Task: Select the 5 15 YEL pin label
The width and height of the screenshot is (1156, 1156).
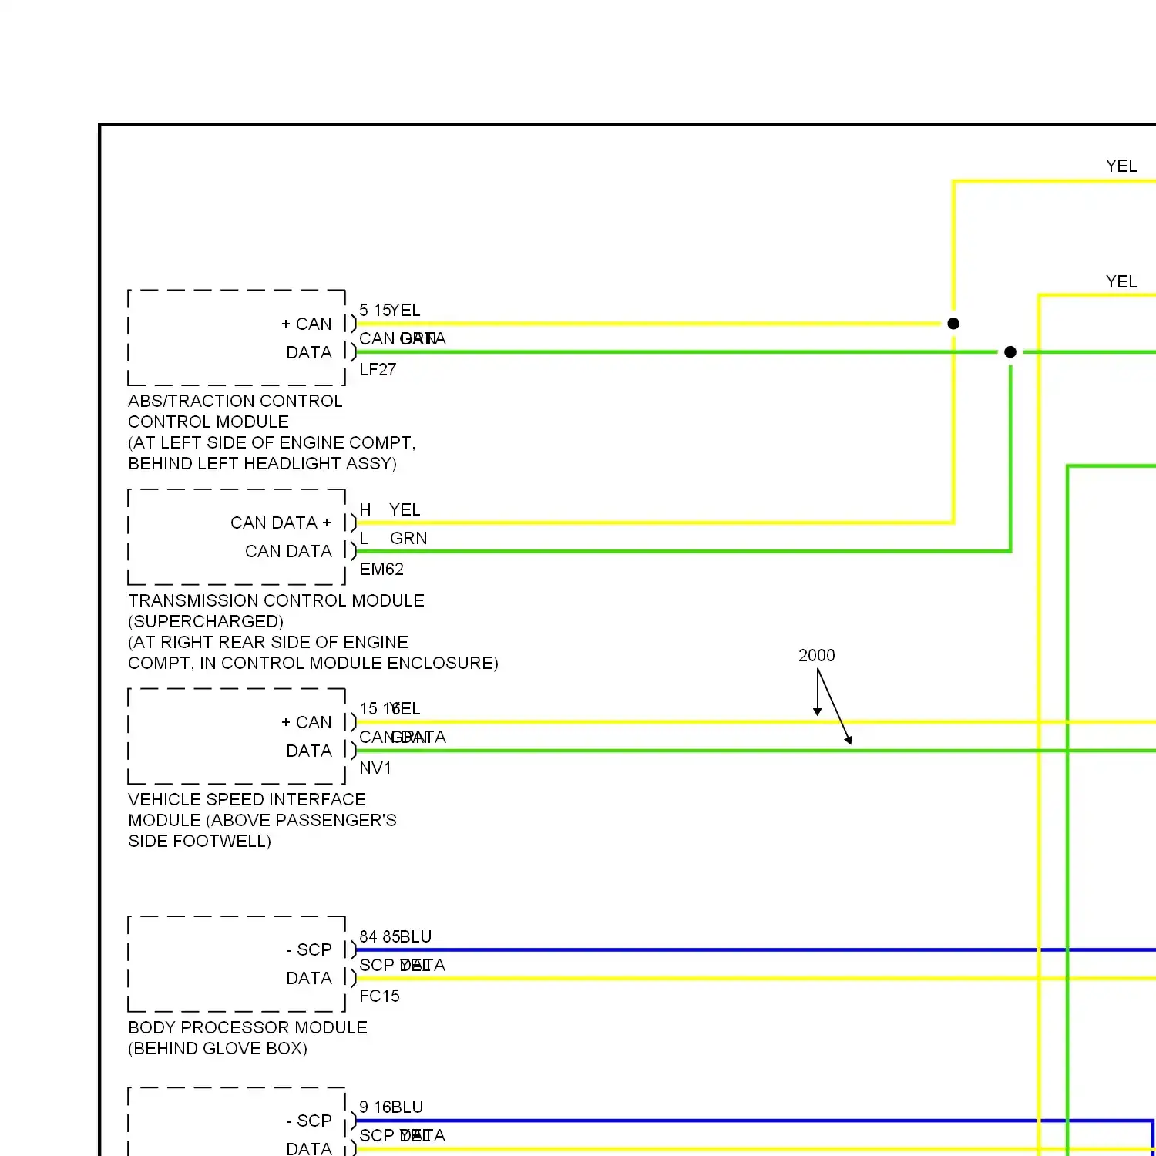Action: [390, 311]
